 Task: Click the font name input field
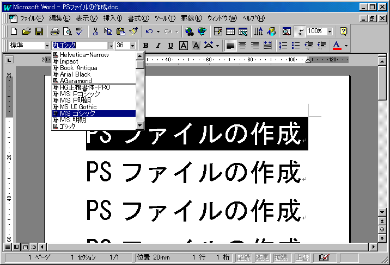[x=80, y=46]
